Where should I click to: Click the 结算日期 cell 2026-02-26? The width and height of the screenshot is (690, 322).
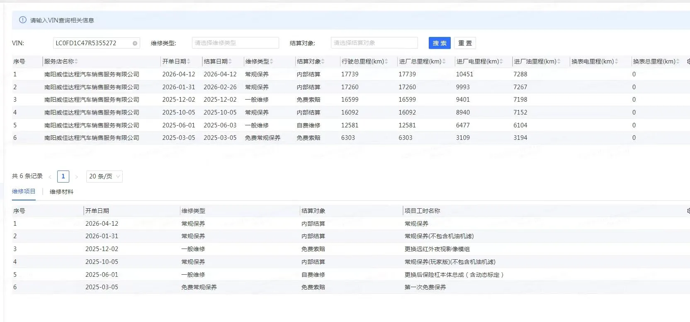pyautogui.click(x=220, y=87)
